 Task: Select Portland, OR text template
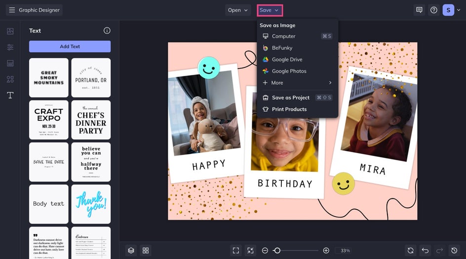[91, 78]
